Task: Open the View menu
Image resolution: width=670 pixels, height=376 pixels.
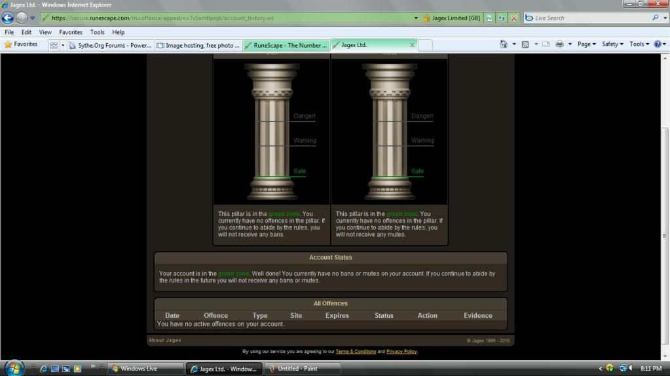Action: click(x=45, y=32)
